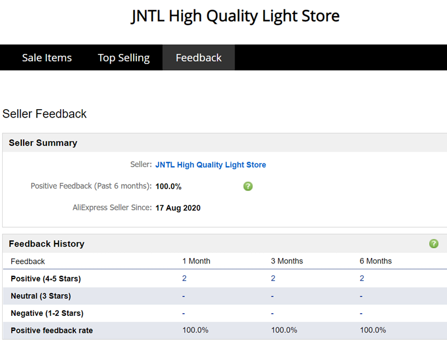Image resolution: width=447 pixels, height=346 pixels.
Task: Click the 17 Aug 2020 seller since date
Action: click(178, 208)
